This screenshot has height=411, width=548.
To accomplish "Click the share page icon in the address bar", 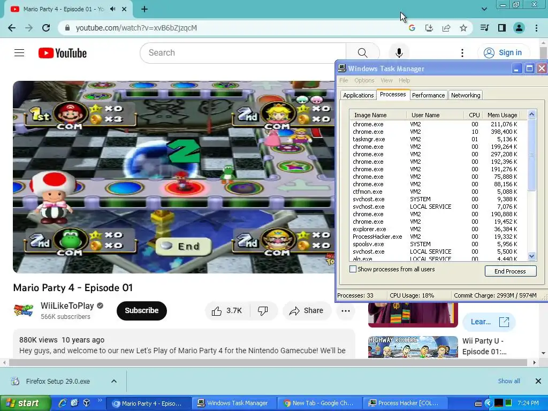I will [446, 28].
